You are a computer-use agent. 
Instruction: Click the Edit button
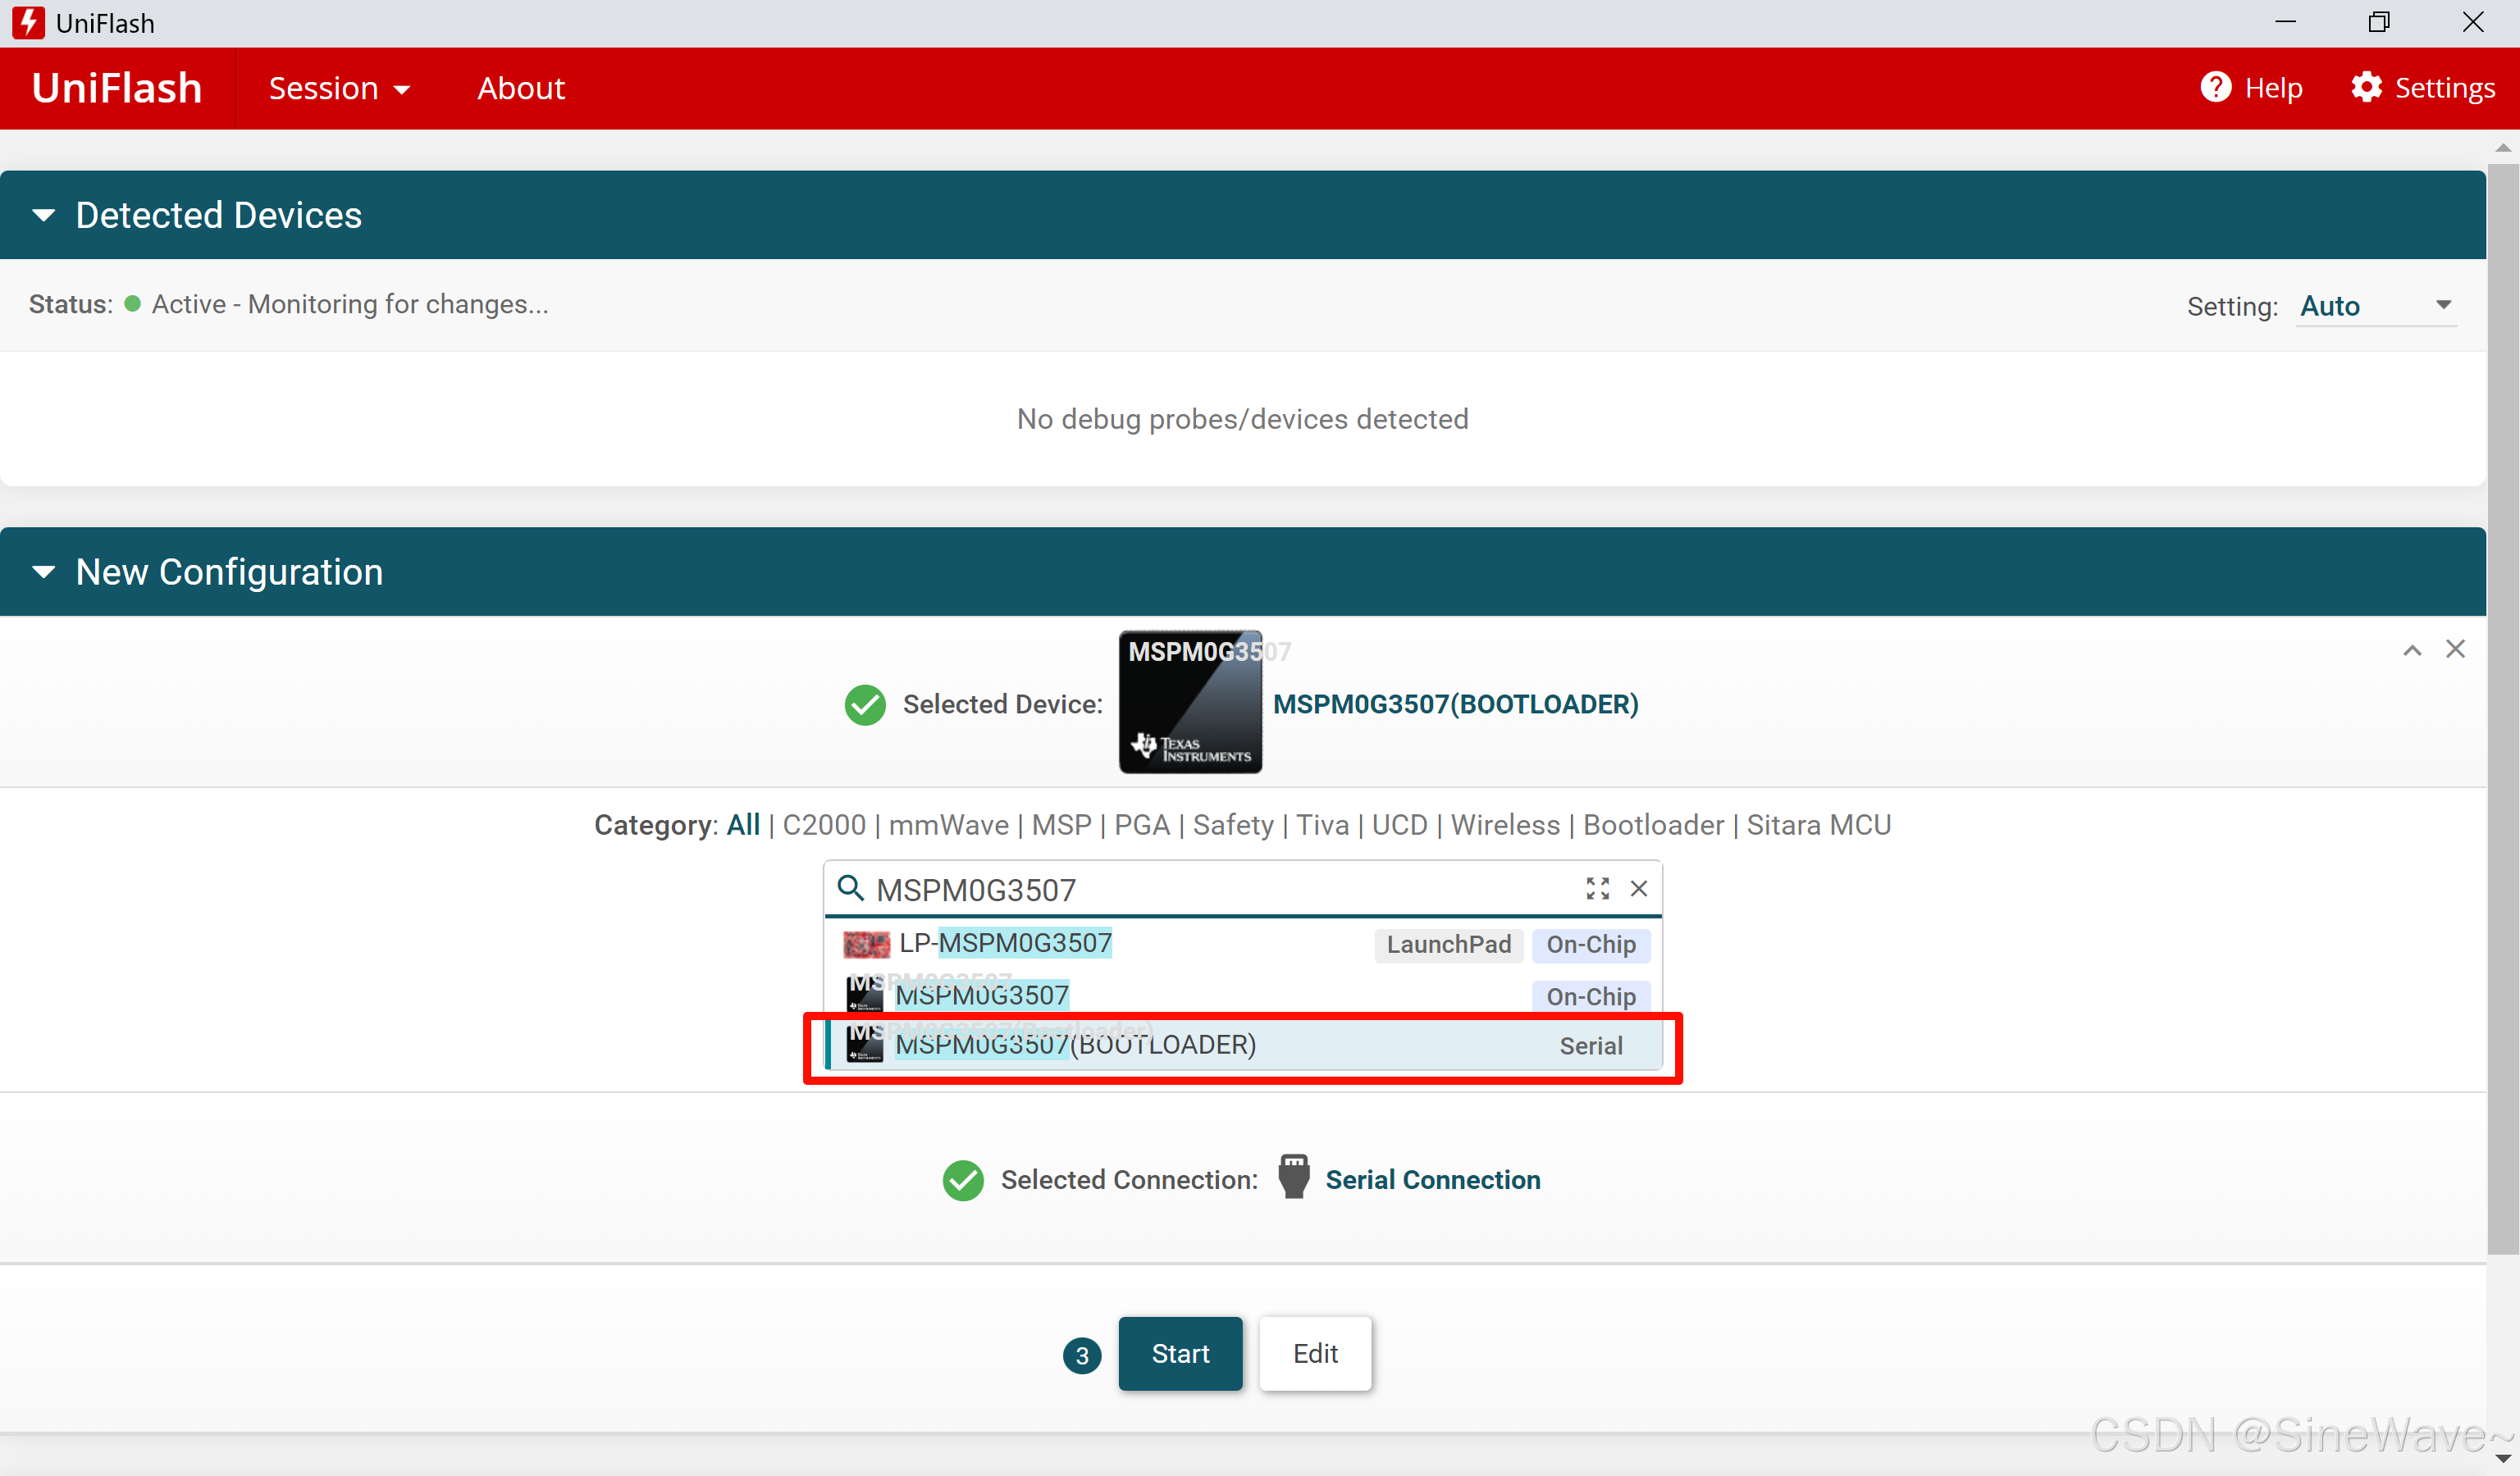click(x=1315, y=1353)
